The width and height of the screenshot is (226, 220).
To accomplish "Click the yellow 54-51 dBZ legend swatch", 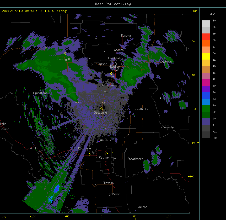I will [x=206, y=56].
